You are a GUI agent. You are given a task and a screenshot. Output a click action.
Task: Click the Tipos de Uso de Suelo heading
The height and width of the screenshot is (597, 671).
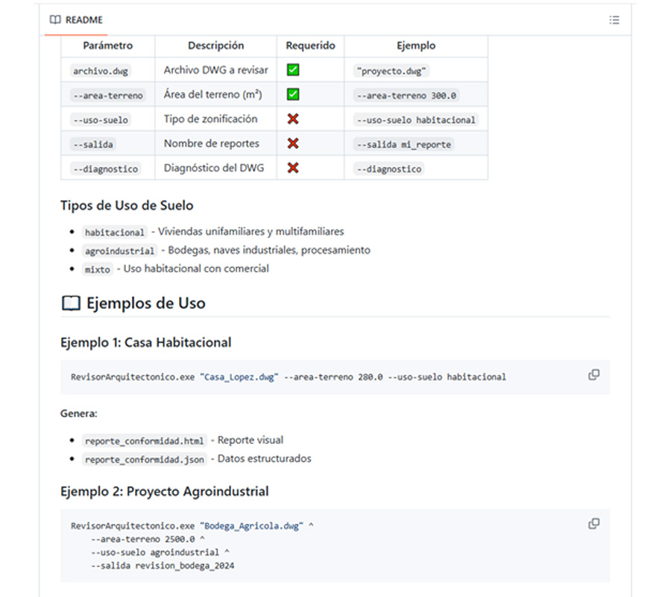(127, 205)
